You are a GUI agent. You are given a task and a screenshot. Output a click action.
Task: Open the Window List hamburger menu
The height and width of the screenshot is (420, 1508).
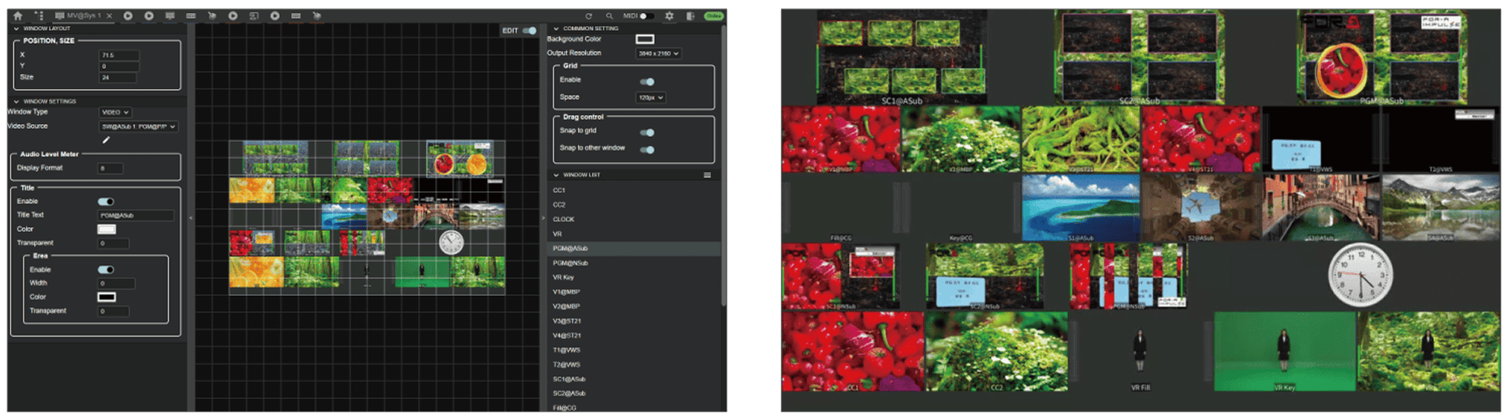pos(708,175)
